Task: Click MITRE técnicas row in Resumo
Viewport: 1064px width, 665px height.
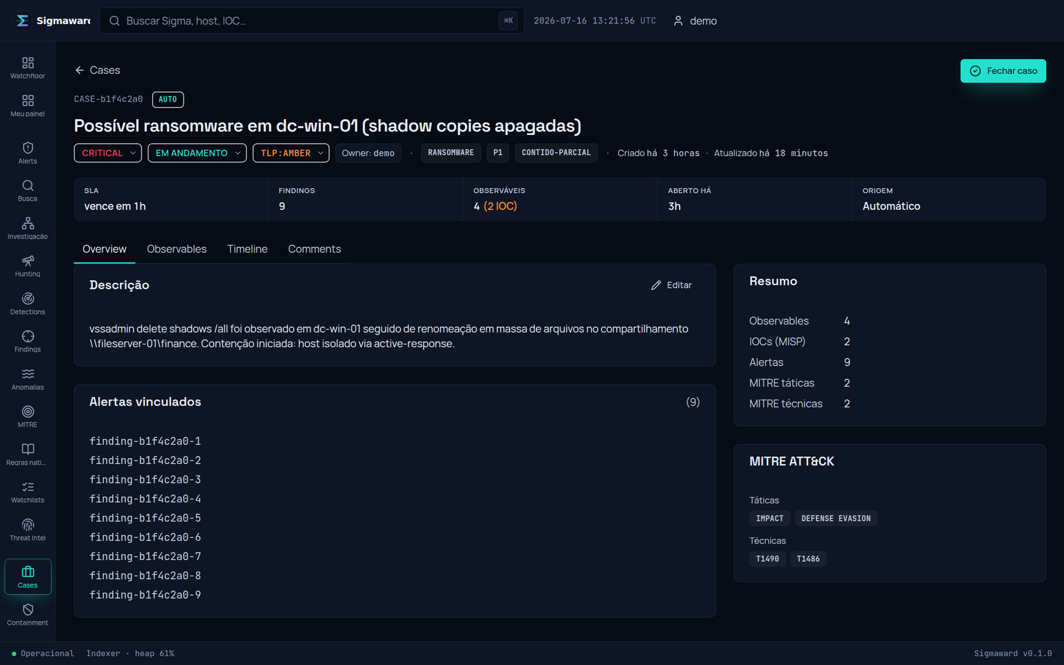Action: click(800, 404)
